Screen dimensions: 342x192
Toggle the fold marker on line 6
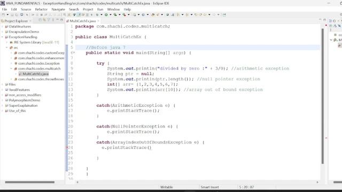tap(74, 53)
